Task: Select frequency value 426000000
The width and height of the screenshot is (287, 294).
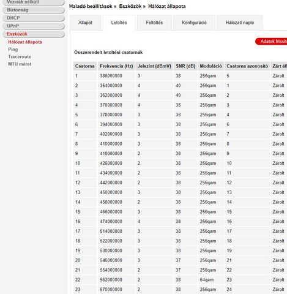Action: click(x=111, y=163)
